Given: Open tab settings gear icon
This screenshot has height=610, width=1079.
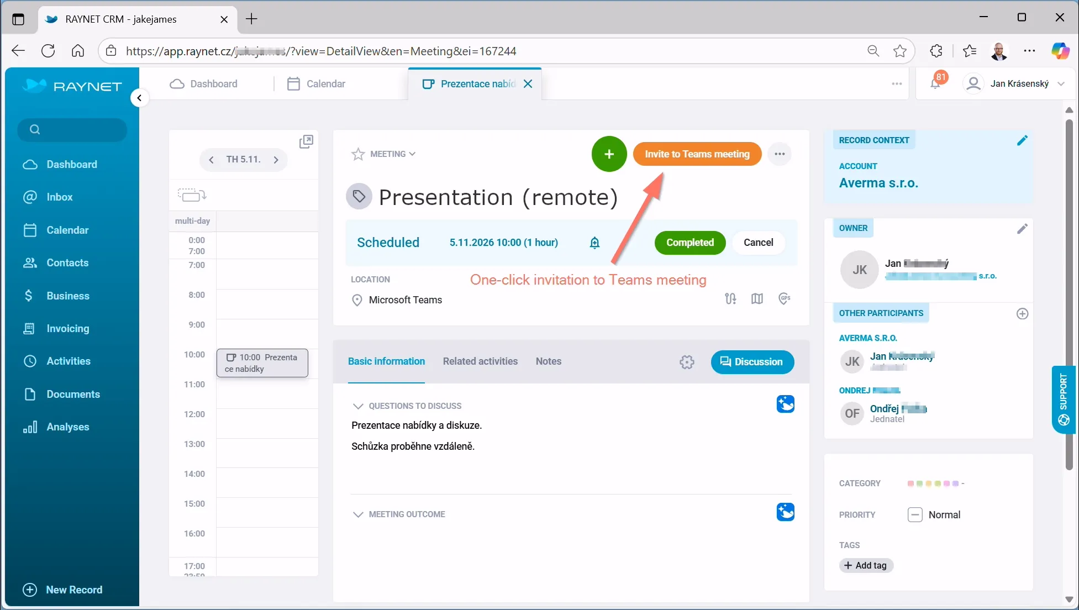Looking at the screenshot, I should 687,362.
